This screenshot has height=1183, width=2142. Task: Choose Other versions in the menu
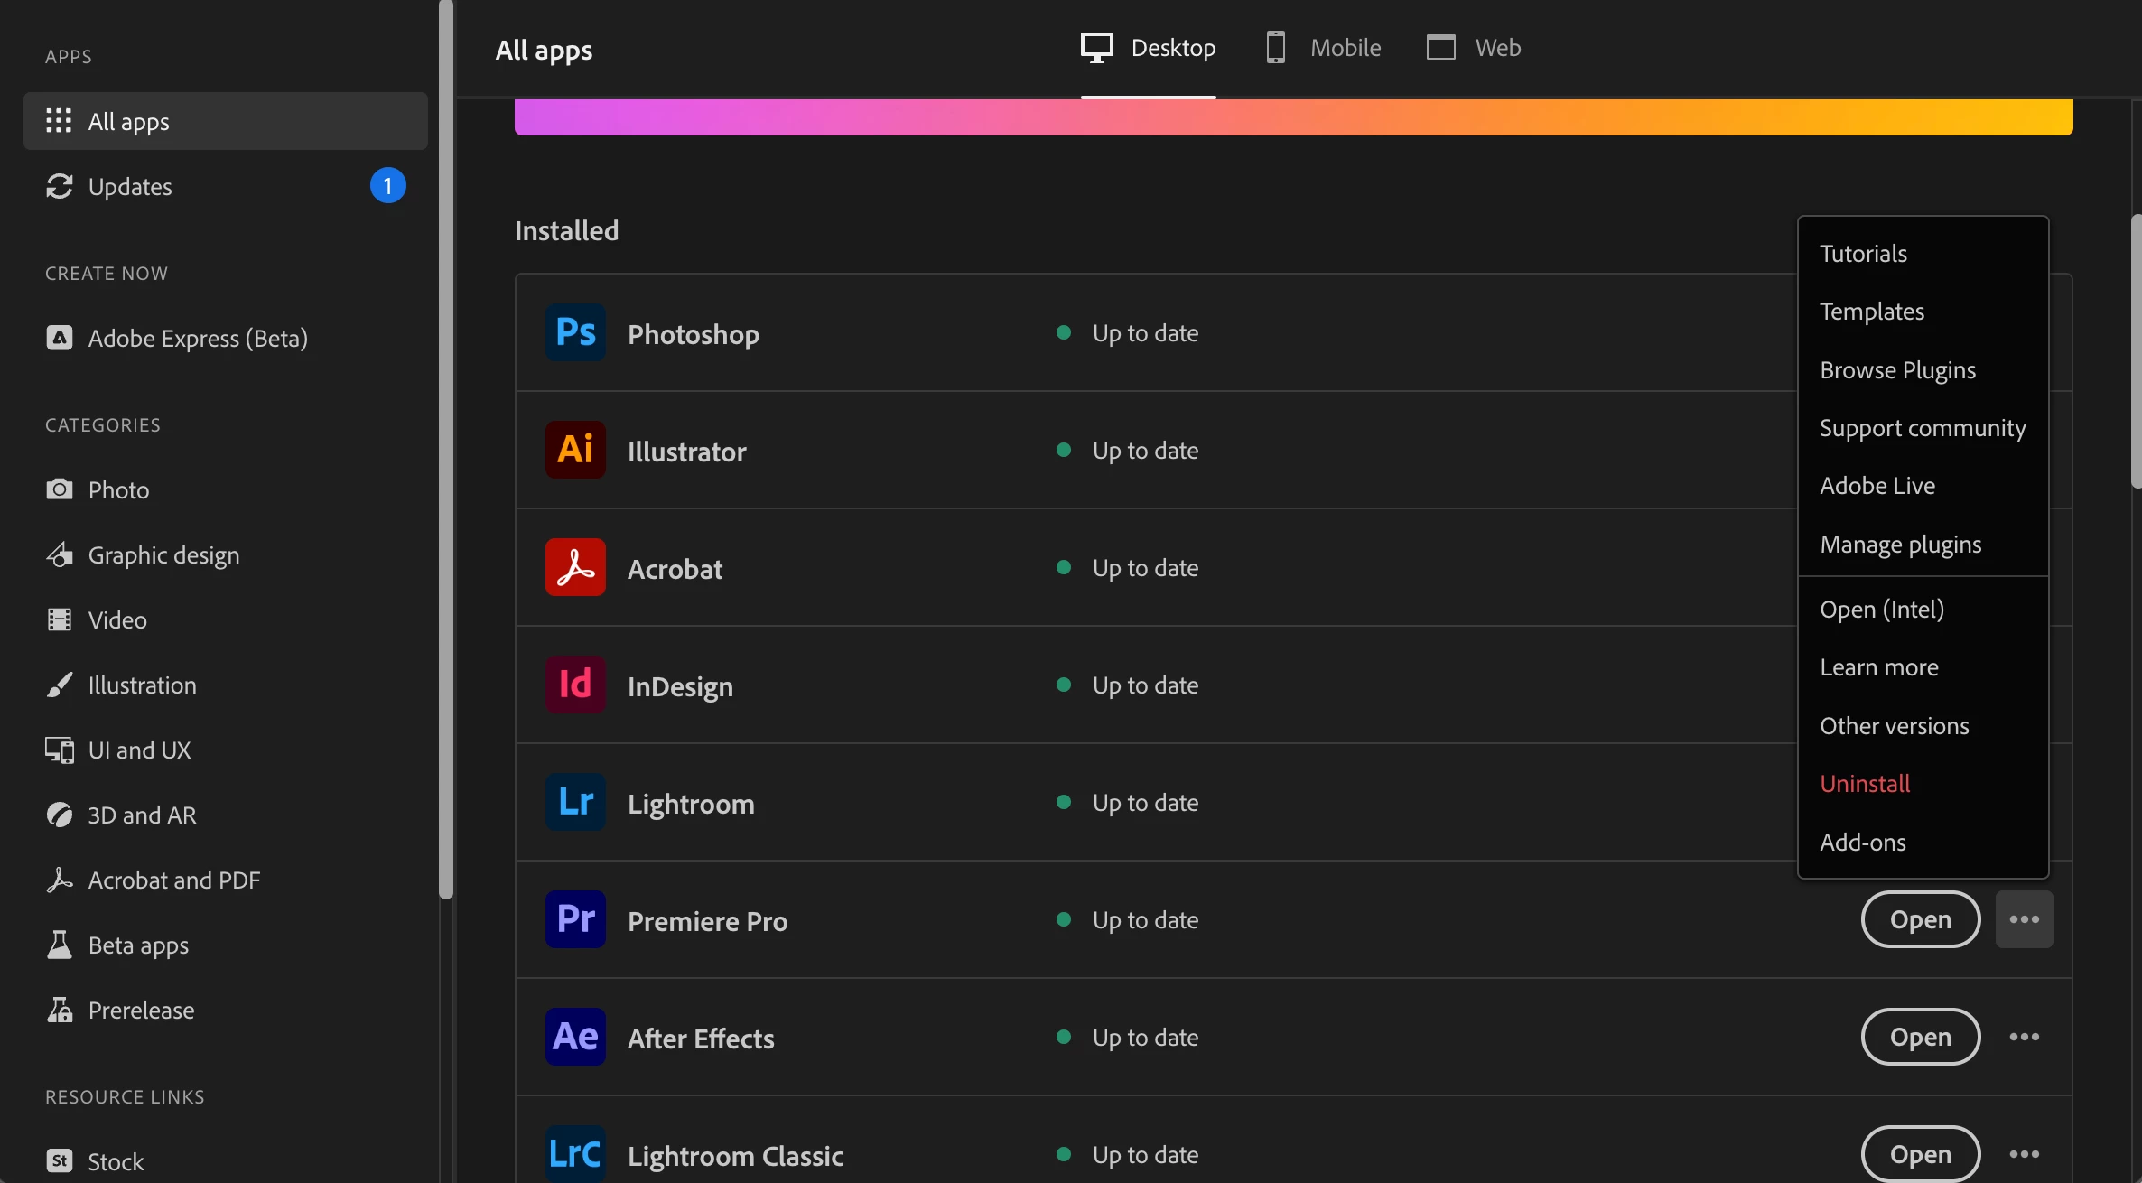(x=1894, y=726)
